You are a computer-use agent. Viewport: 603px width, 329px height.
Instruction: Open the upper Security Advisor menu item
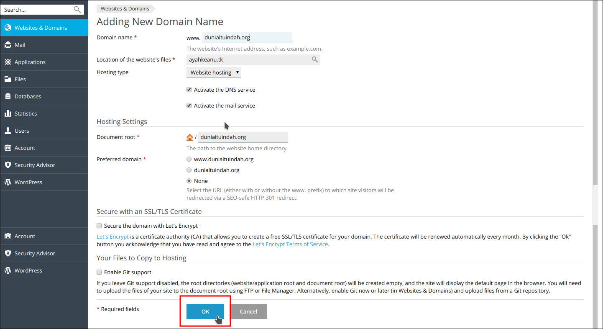coord(44,165)
